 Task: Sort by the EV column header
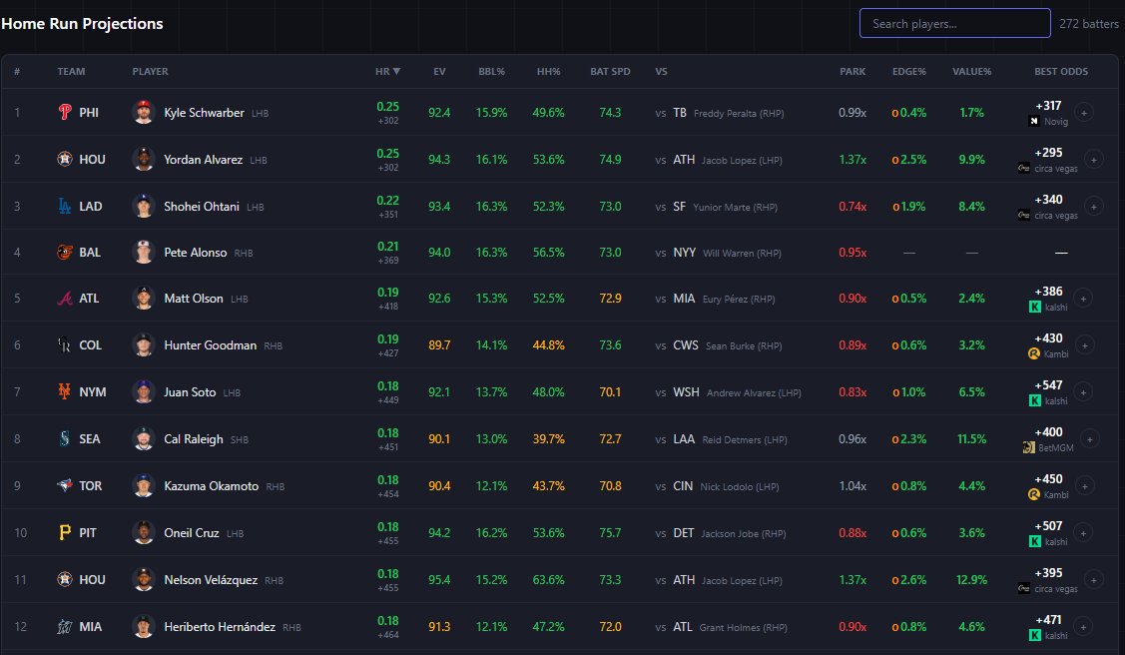[439, 71]
